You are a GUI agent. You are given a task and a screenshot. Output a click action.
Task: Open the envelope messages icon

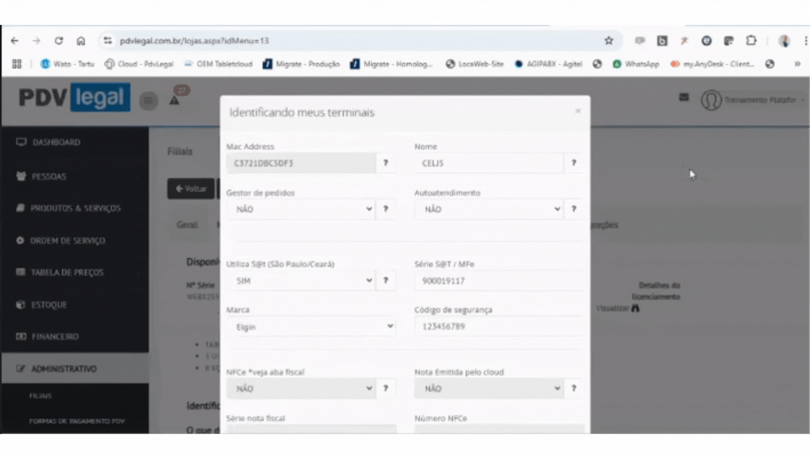[684, 98]
